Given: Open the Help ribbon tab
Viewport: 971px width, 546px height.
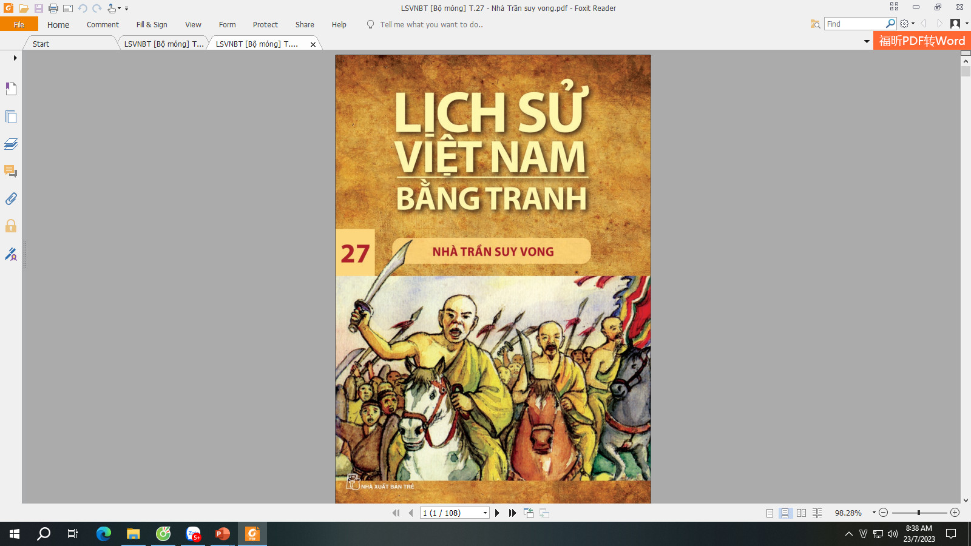Looking at the screenshot, I should [339, 25].
